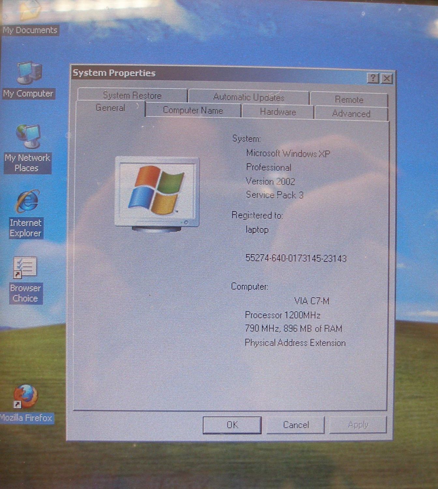
Task: Close the System Properties dialog
Action: (387, 79)
